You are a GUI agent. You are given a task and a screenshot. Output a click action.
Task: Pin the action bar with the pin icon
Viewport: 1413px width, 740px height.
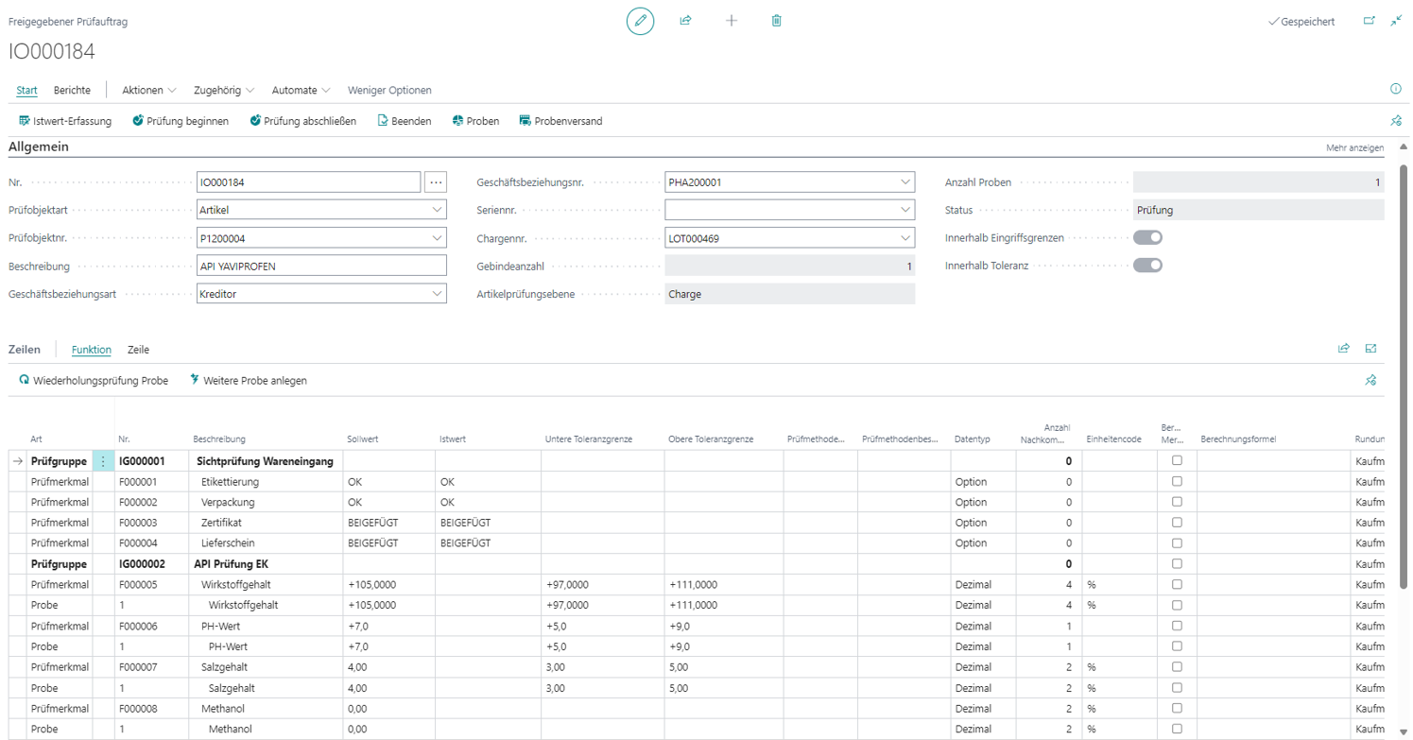pyautogui.click(x=1398, y=120)
